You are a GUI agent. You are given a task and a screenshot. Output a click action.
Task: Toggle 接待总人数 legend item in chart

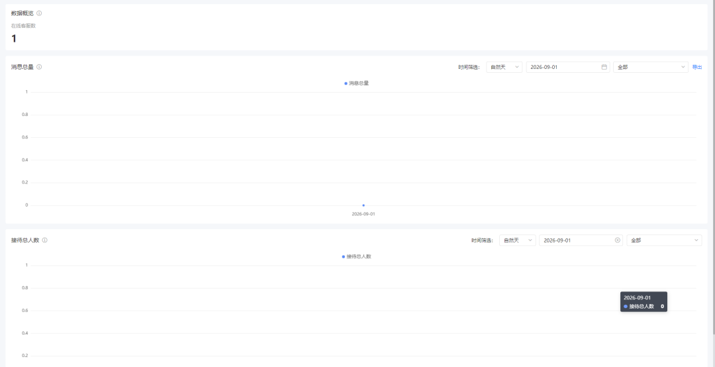coord(357,256)
